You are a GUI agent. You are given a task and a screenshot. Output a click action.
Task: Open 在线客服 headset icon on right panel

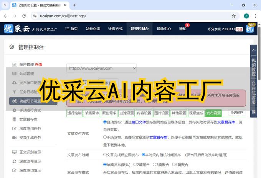point(253,84)
